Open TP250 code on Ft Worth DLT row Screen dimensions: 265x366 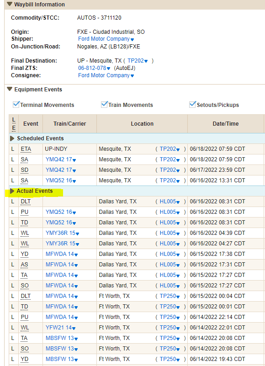[170, 296]
